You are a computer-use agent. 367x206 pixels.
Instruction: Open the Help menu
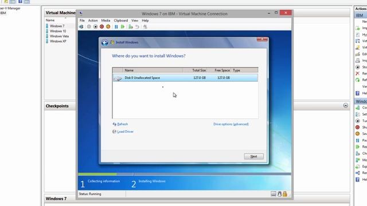click(145, 21)
